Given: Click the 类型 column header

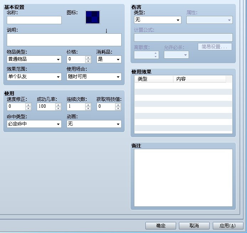Looking at the screenshot, I should pyautogui.click(x=154, y=79).
